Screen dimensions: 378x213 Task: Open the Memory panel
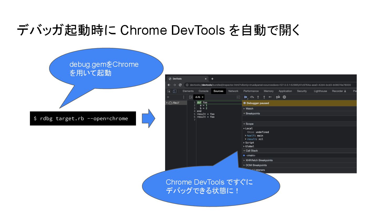[x=269, y=91]
